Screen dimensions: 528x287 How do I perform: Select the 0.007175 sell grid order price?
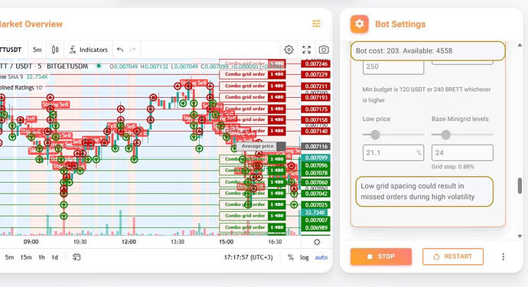pyautogui.click(x=315, y=109)
